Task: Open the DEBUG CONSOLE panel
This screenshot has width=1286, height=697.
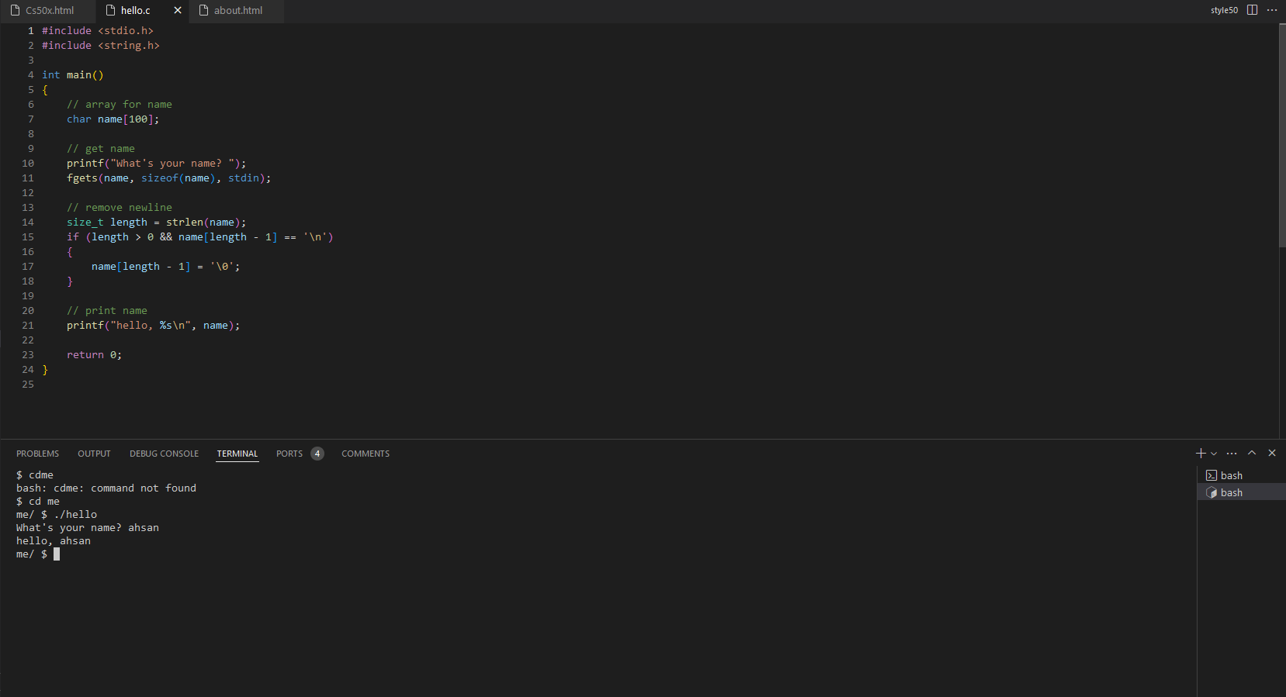Action: (164, 454)
